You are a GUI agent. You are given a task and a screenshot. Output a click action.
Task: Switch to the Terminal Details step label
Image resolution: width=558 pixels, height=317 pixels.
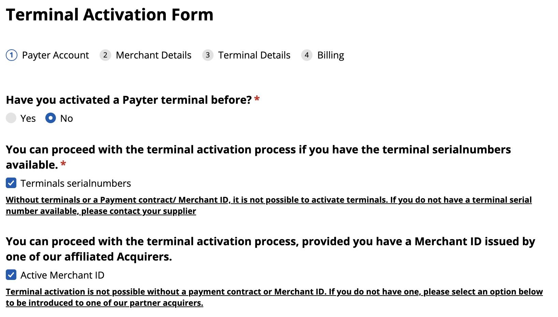254,55
